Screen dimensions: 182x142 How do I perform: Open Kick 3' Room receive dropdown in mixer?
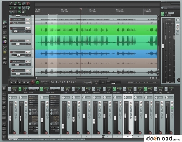point(34,90)
